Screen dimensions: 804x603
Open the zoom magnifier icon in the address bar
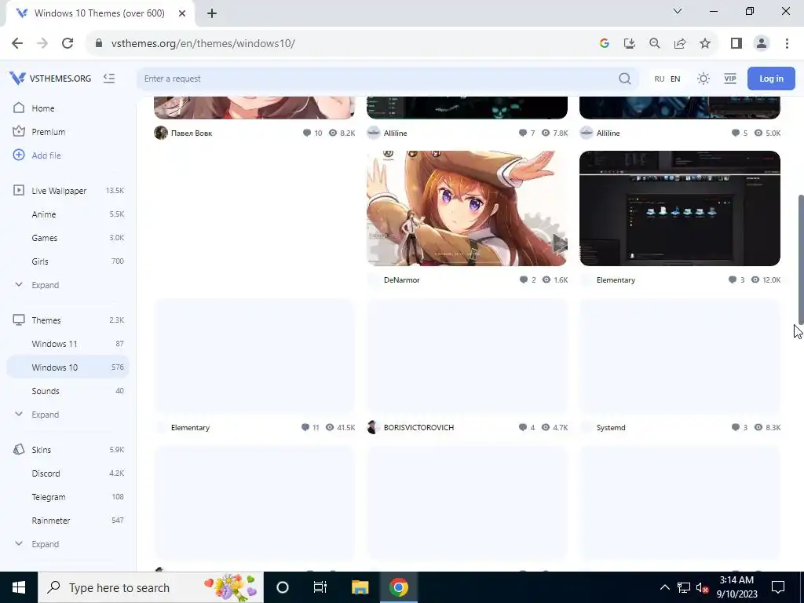pos(654,43)
